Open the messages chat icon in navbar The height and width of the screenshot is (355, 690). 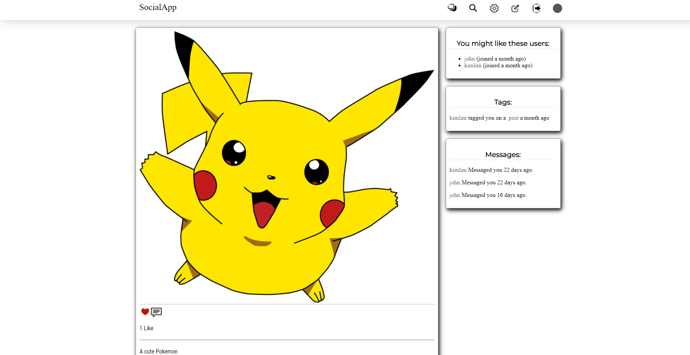(x=452, y=8)
